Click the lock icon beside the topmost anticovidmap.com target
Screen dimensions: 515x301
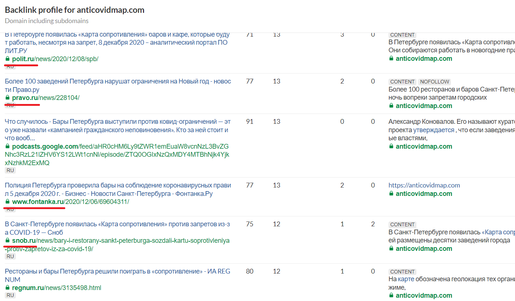(x=391, y=59)
